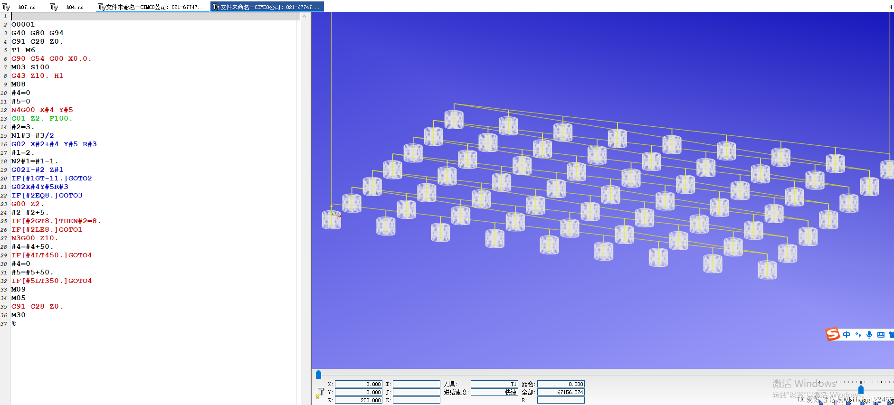The width and height of the screenshot is (894, 405).
Task: Click code line M03 S100
Action: click(30, 67)
